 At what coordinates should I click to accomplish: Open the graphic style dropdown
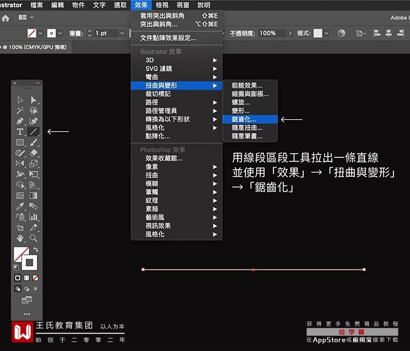326,33
